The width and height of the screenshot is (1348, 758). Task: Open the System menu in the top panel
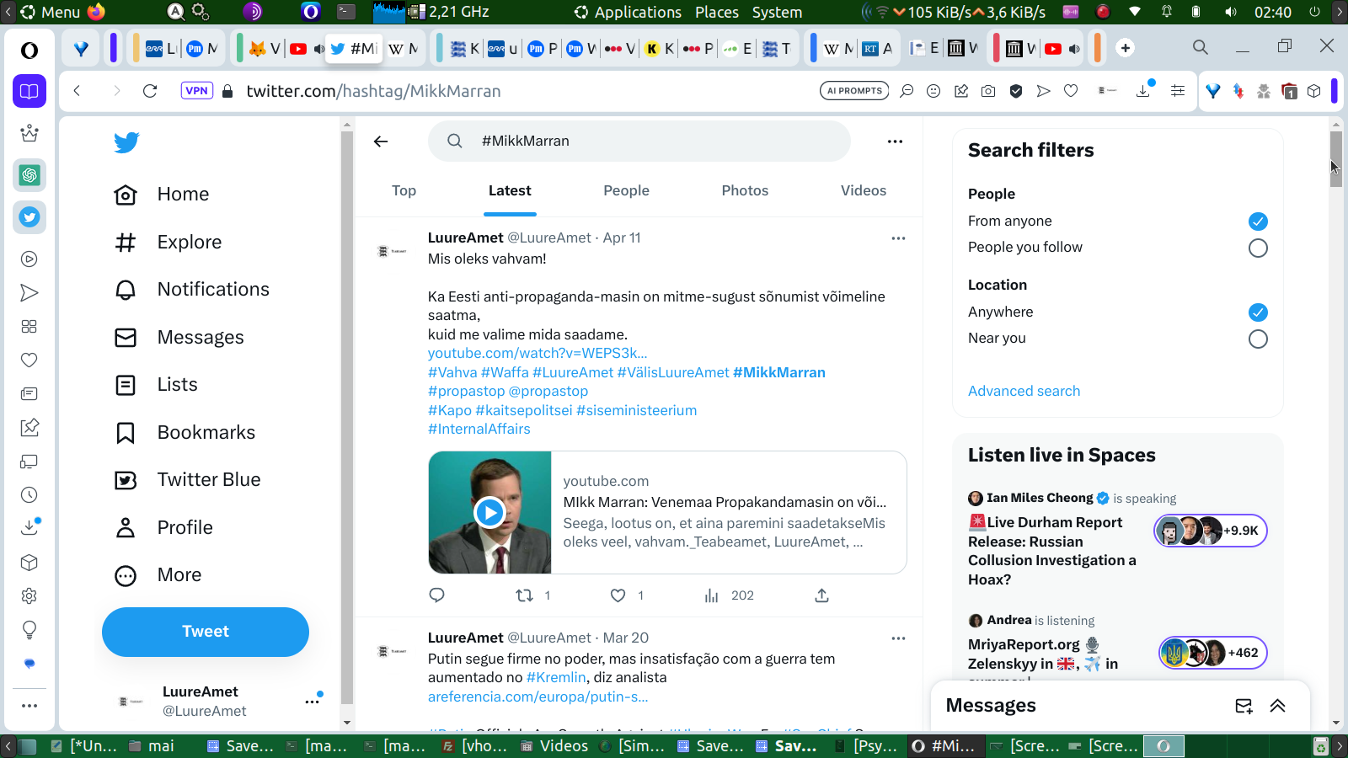click(777, 12)
